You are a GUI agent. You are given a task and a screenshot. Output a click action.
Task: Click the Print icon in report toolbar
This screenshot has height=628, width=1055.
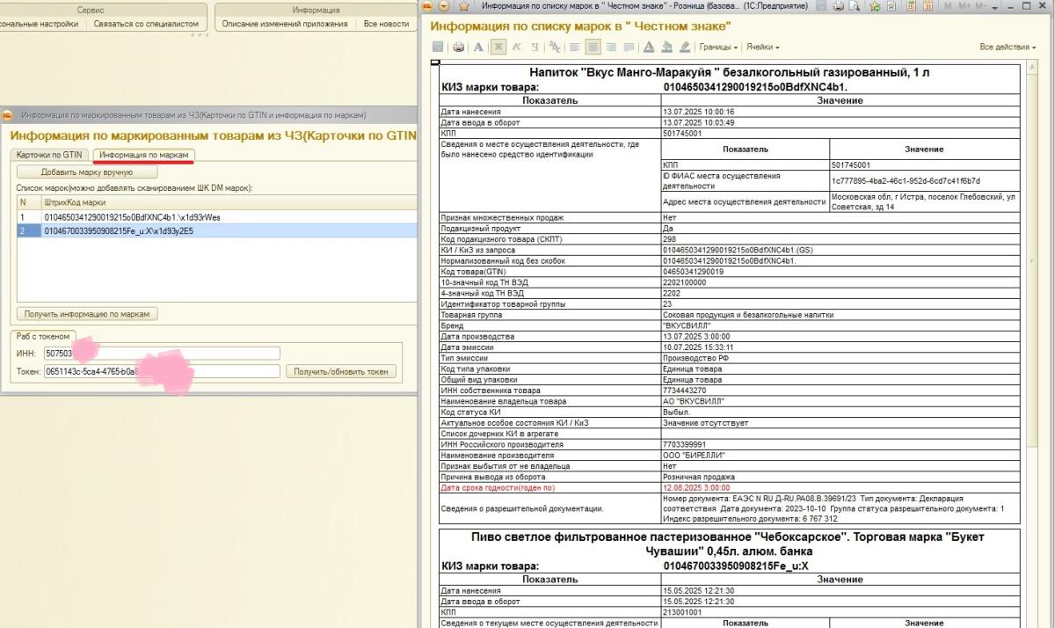pyautogui.click(x=458, y=47)
